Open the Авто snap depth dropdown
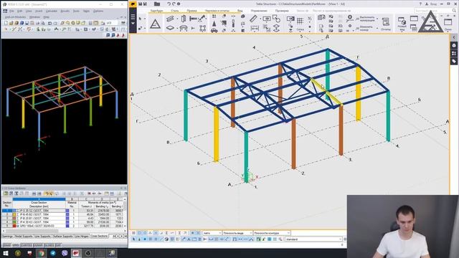This screenshot has width=459, height=258. pyautogui.click(x=212, y=233)
